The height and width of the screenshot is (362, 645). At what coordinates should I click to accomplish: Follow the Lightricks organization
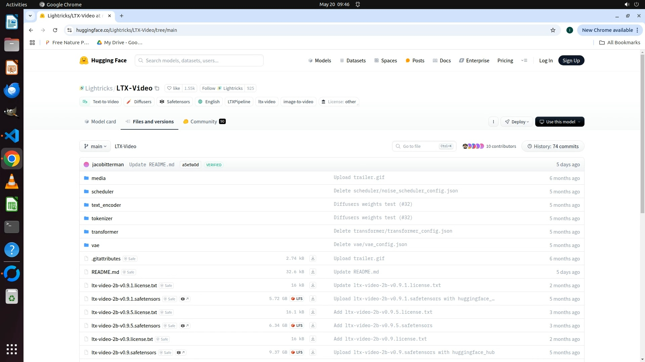(209, 88)
